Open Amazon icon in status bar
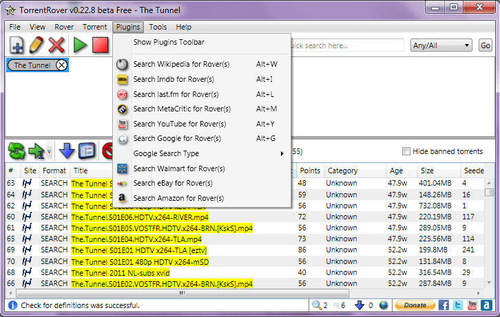Screen dimensions: 500x317 click(487, 305)
